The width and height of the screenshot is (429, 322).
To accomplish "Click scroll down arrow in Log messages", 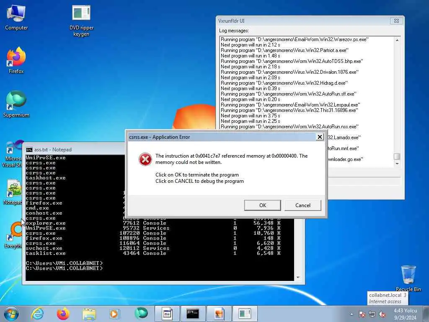I will pos(397,164).
